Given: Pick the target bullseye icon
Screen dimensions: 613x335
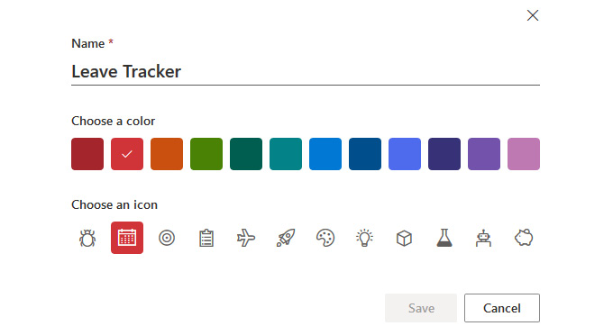Looking at the screenshot, I should 167,238.
